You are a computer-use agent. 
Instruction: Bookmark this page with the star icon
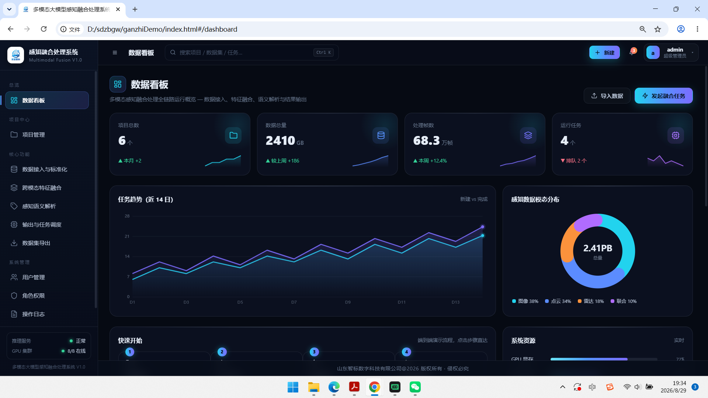(658, 29)
